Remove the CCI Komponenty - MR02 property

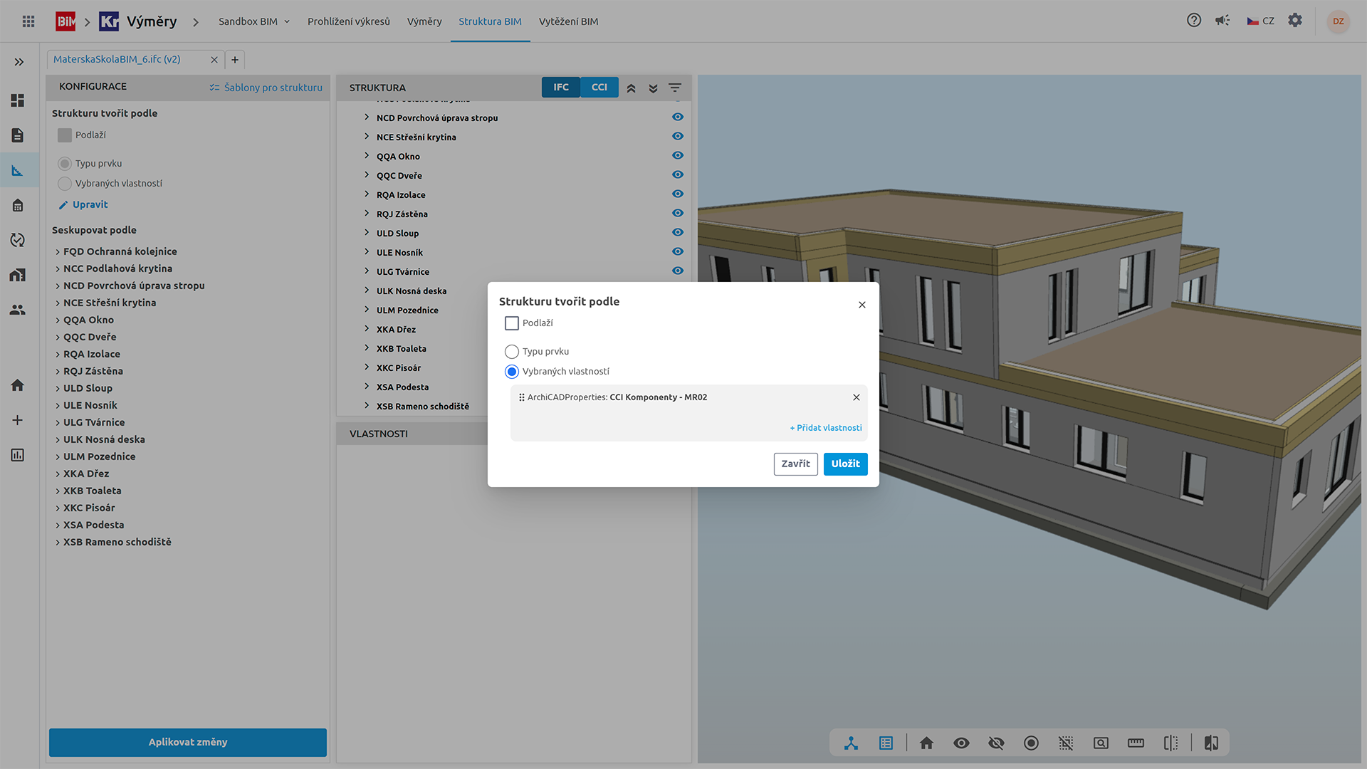857,397
